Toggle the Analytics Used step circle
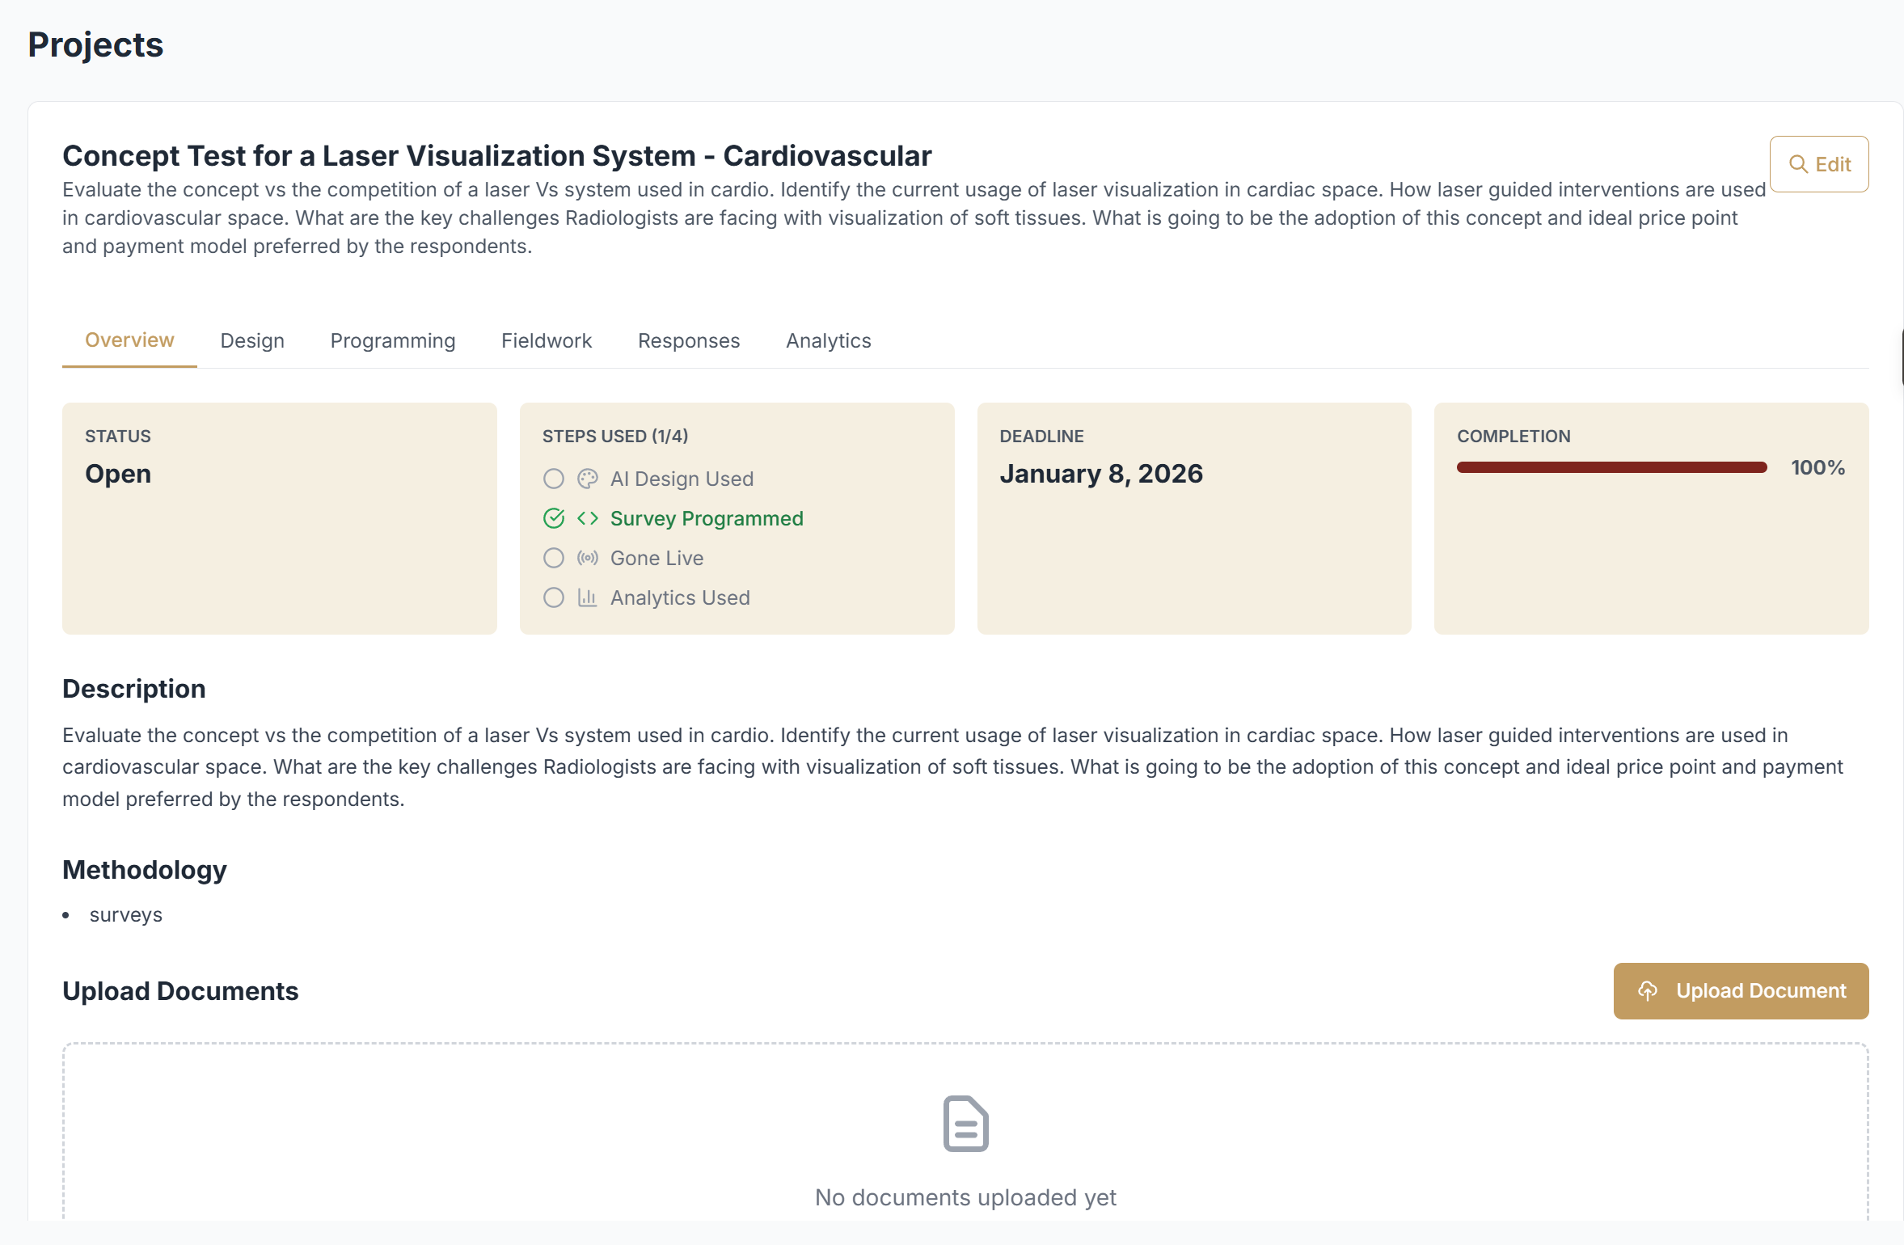This screenshot has height=1245, width=1904. (554, 597)
